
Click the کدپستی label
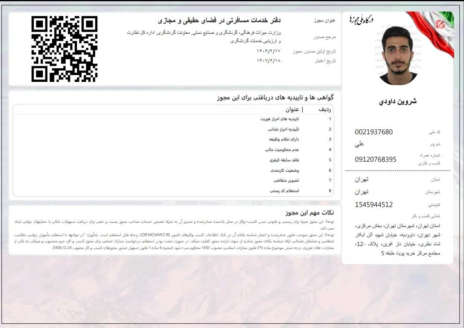(434, 205)
